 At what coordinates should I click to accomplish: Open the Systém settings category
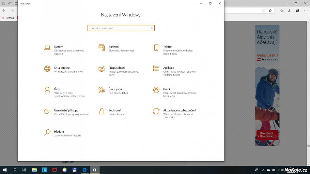pyautogui.click(x=65, y=51)
